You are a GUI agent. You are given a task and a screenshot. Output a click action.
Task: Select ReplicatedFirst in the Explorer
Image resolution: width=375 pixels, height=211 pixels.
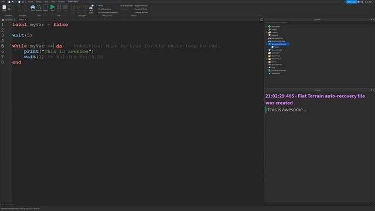(x=277, y=38)
